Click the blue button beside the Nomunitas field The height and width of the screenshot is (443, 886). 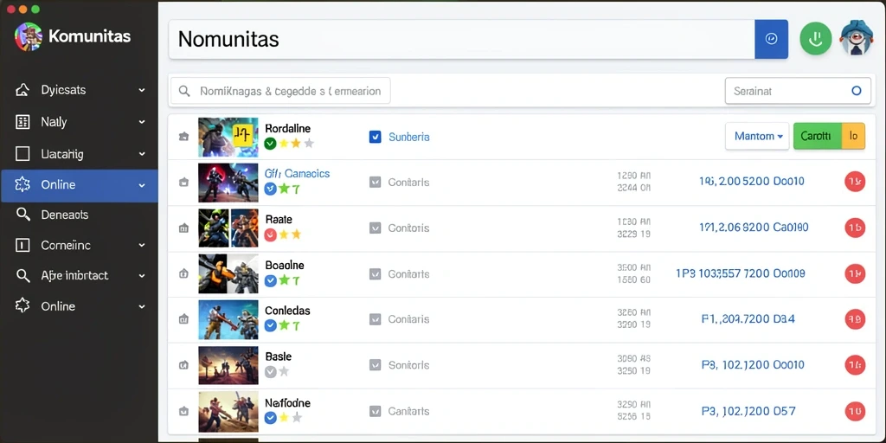pos(771,39)
